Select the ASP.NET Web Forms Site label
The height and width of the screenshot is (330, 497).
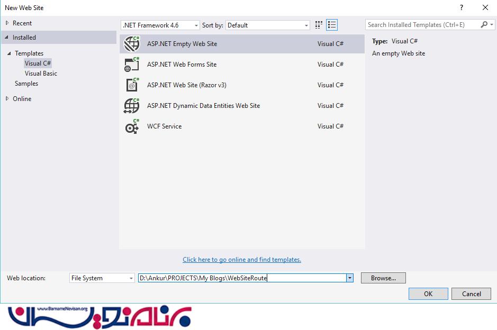[x=182, y=65]
